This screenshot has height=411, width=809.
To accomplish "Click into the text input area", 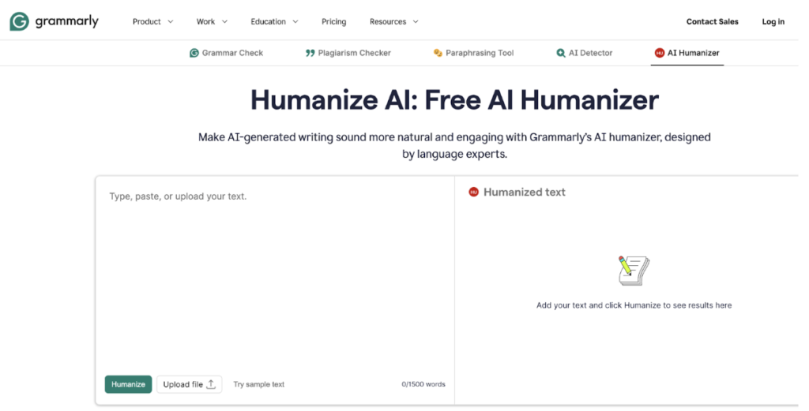I will click(274, 276).
